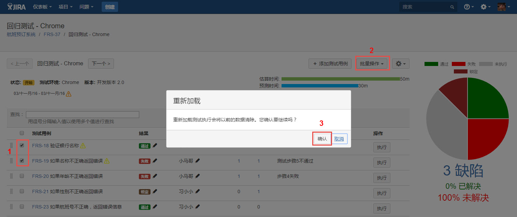The height and width of the screenshot is (217, 517).
Task: Execute the FRS-20 test with 执行
Action: 382,178
